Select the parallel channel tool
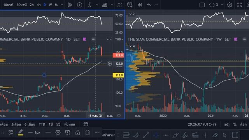 [x=136, y=135]
